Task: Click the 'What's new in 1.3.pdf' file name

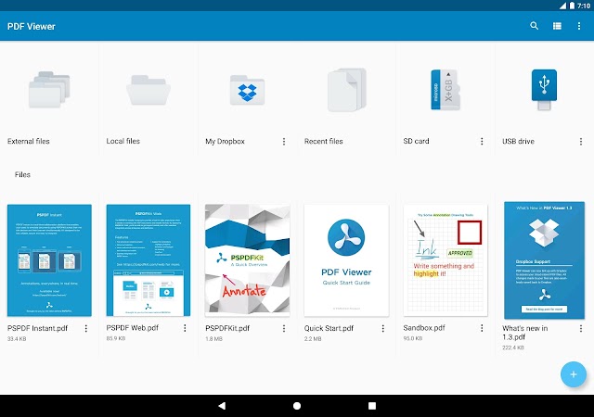Action: click(x=525, y=333)
